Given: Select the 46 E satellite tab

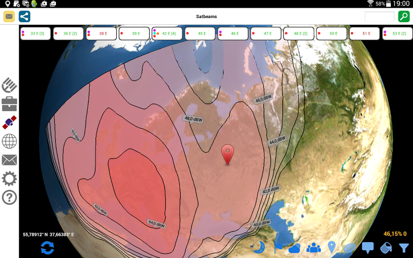Looking at the screenshot, I should (x=233, y=34).
